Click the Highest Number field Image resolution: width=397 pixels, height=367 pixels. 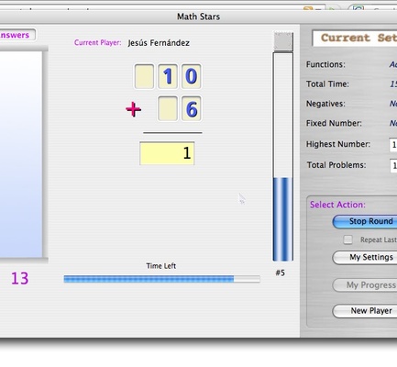(393, 145)
